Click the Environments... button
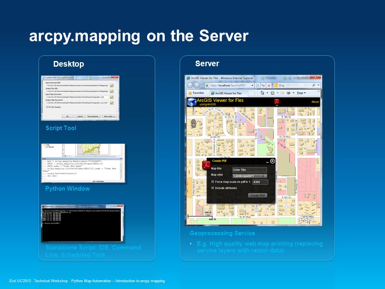 click(x=94, y=116)
